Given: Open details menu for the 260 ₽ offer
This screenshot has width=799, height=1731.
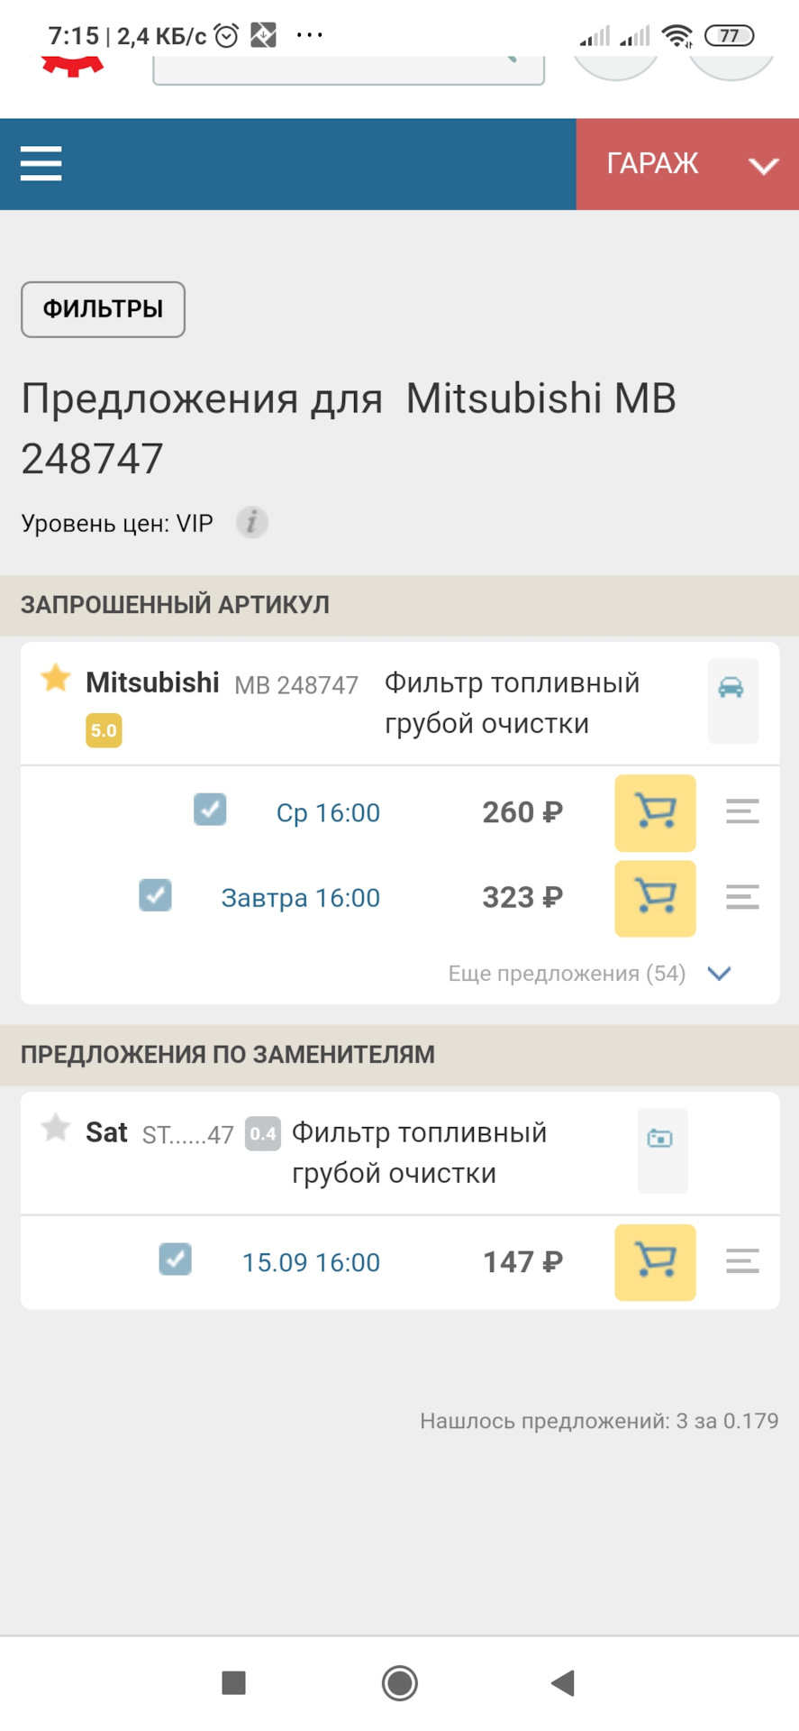Looking at the screenshot, I should 742,812.
